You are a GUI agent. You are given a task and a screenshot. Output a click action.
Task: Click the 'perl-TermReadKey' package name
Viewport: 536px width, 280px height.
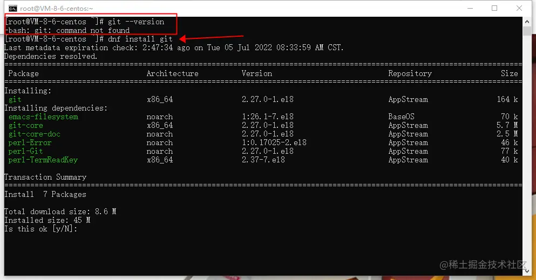tap(43, 160)
